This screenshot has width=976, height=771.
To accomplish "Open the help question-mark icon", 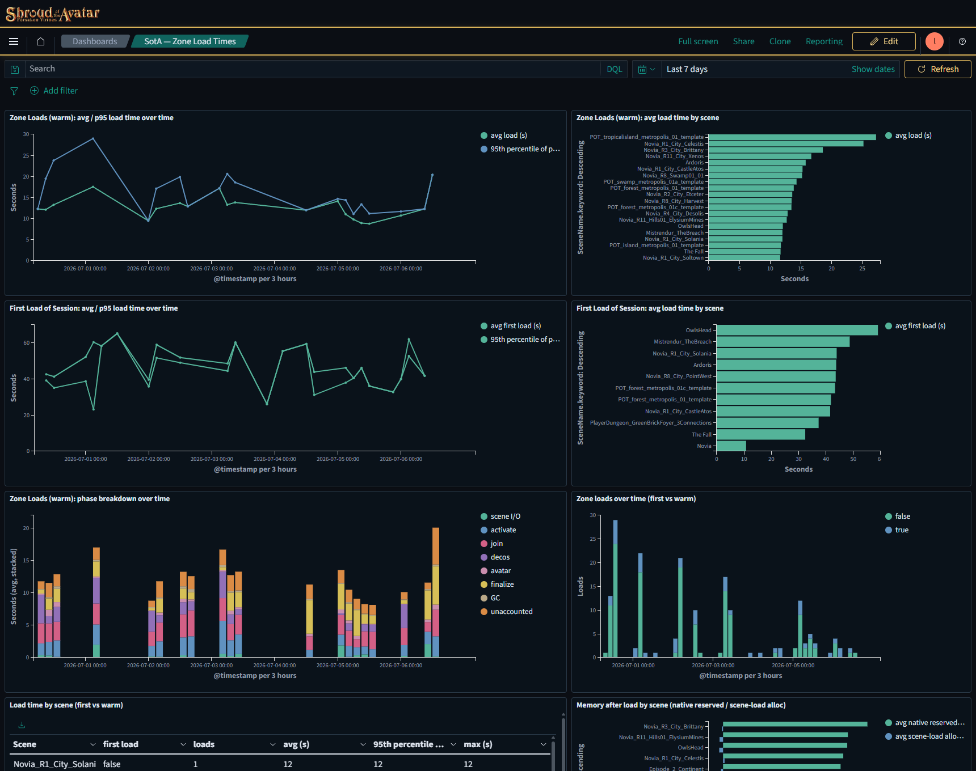I will coord(962,41).
